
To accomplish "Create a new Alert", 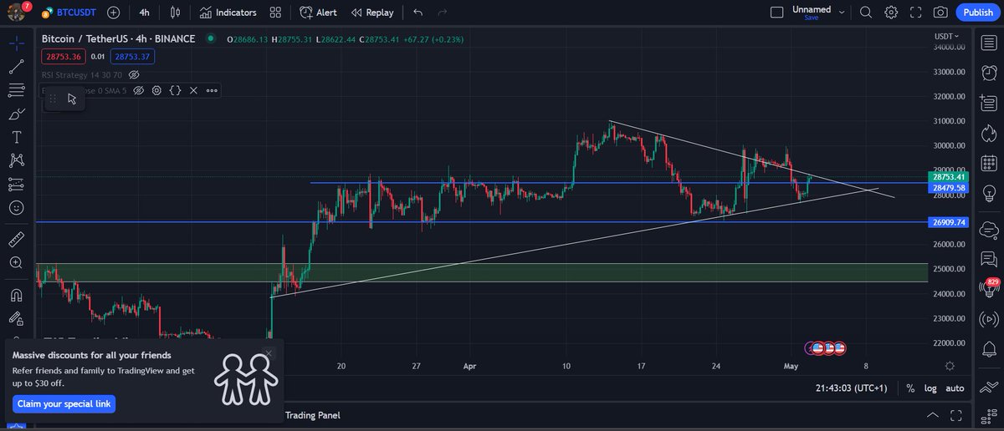I will click(x=318, y=13).
